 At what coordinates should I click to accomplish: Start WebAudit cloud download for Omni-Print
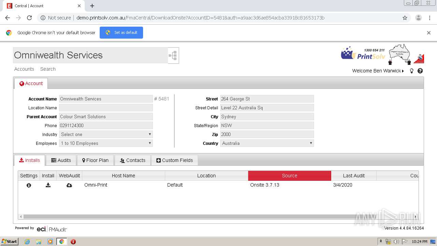69,185
